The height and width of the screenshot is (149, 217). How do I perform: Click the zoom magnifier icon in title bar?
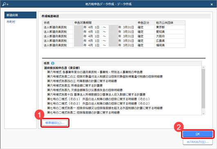pyautogui.click(x=5, y=4)
